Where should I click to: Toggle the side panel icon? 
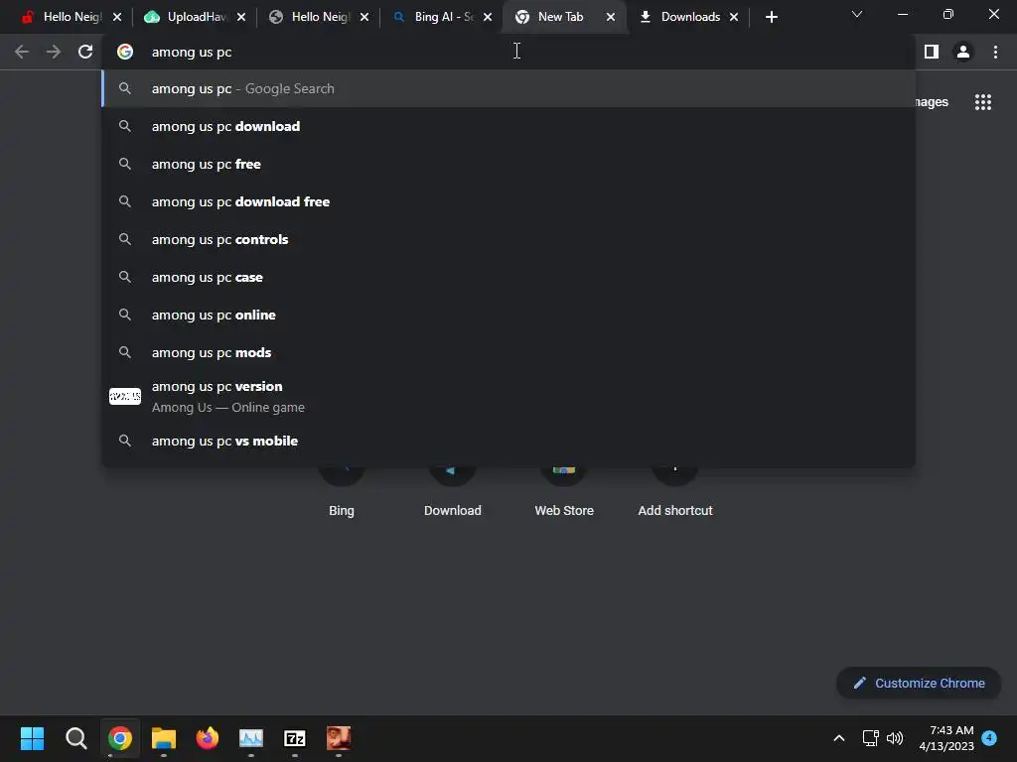pos(932,52)
